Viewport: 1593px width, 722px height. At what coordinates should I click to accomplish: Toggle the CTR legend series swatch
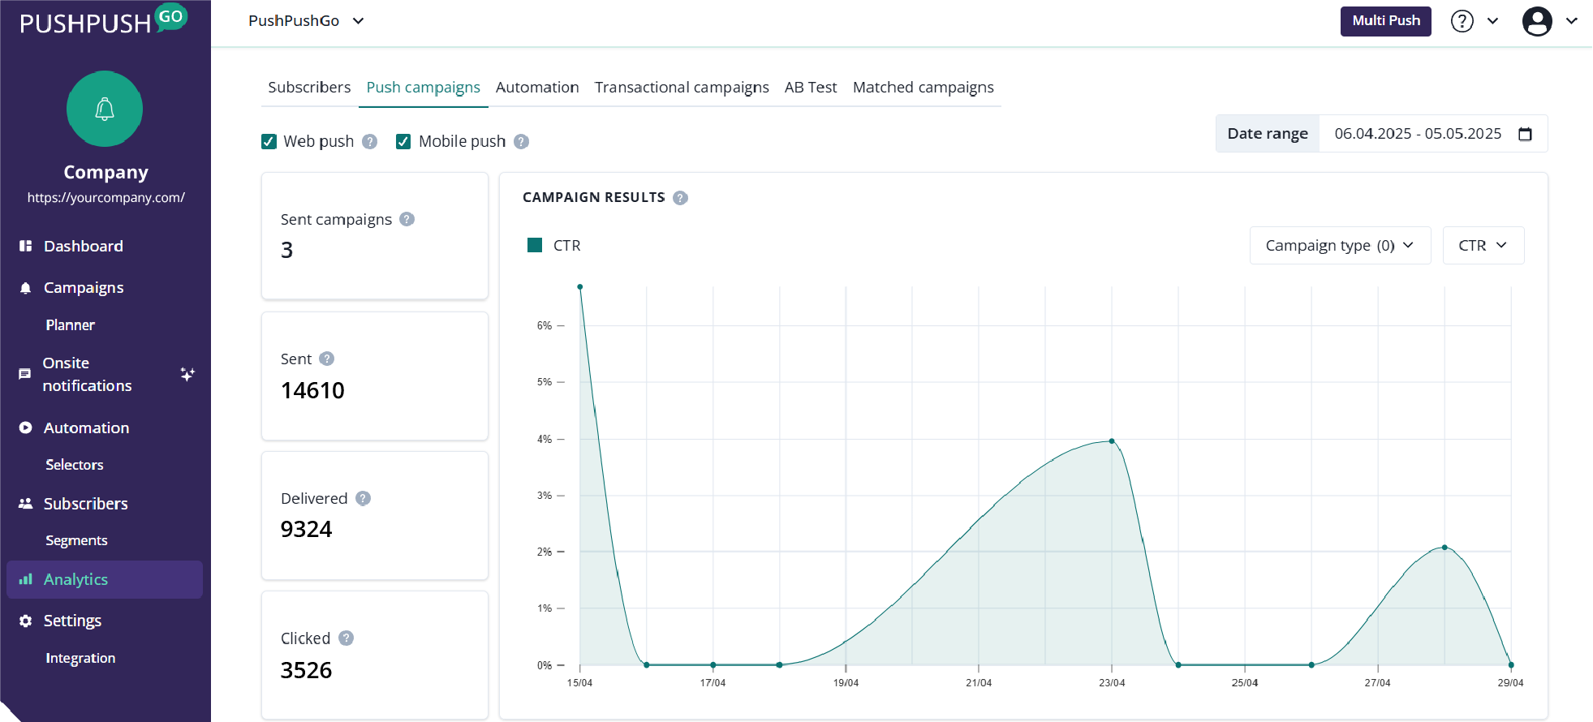click(535, 246)
